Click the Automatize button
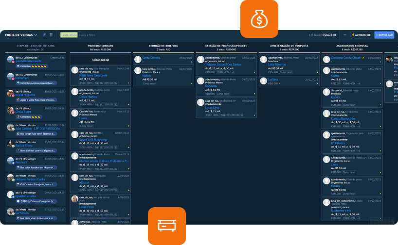398x245 pixels. coord(361,35)
